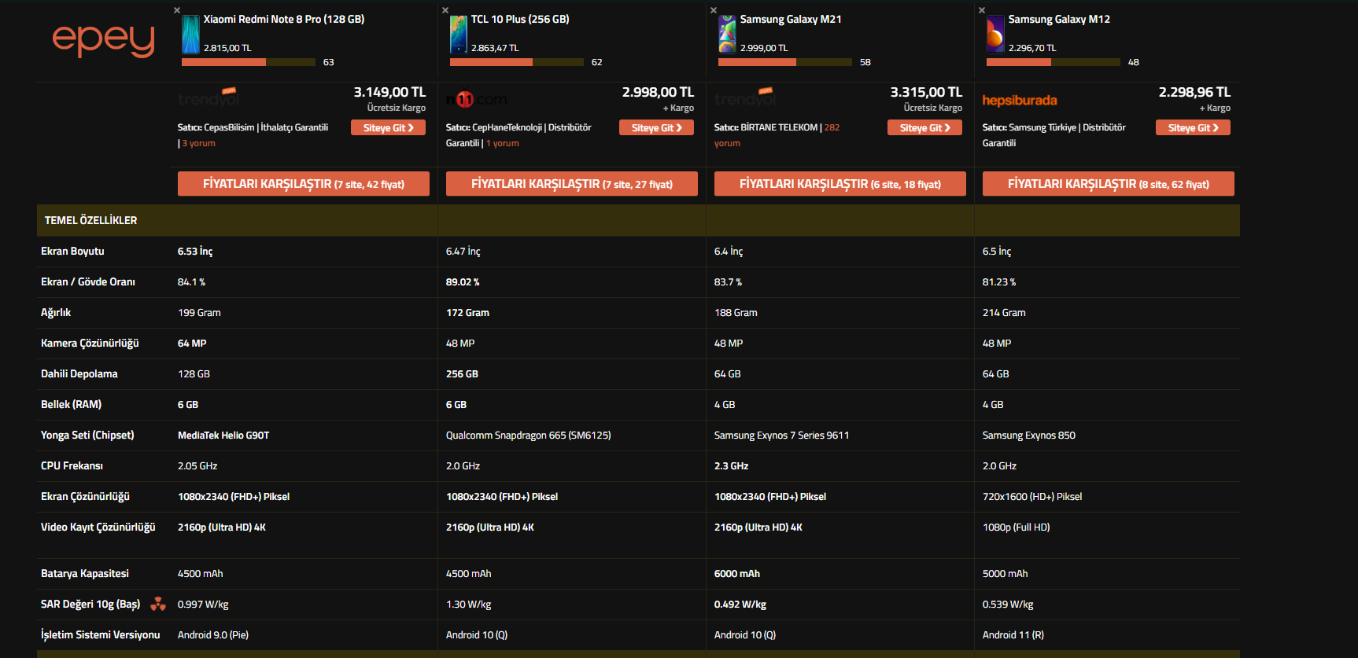This screenshot has width=1358, height=658.
Task: Click the trendyol logo under Xiaomi Redmi Note 8 Pro
Action: pos(208,97)
